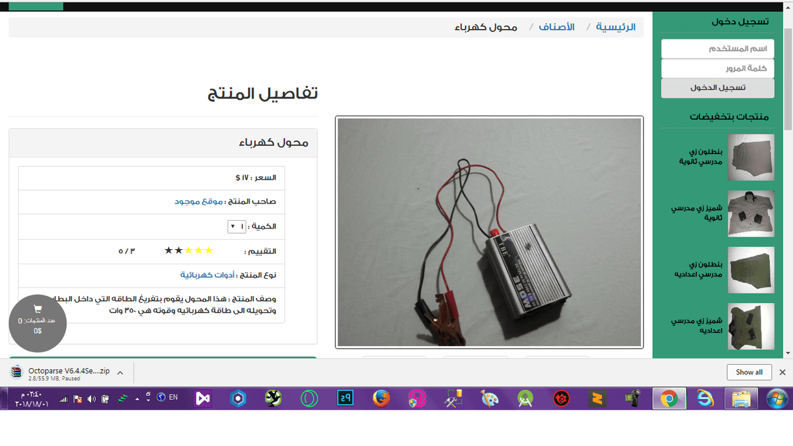793x446 pixels.
Task: Close the downloads bar
Action: pyautogui.click(x=782, y=372)
